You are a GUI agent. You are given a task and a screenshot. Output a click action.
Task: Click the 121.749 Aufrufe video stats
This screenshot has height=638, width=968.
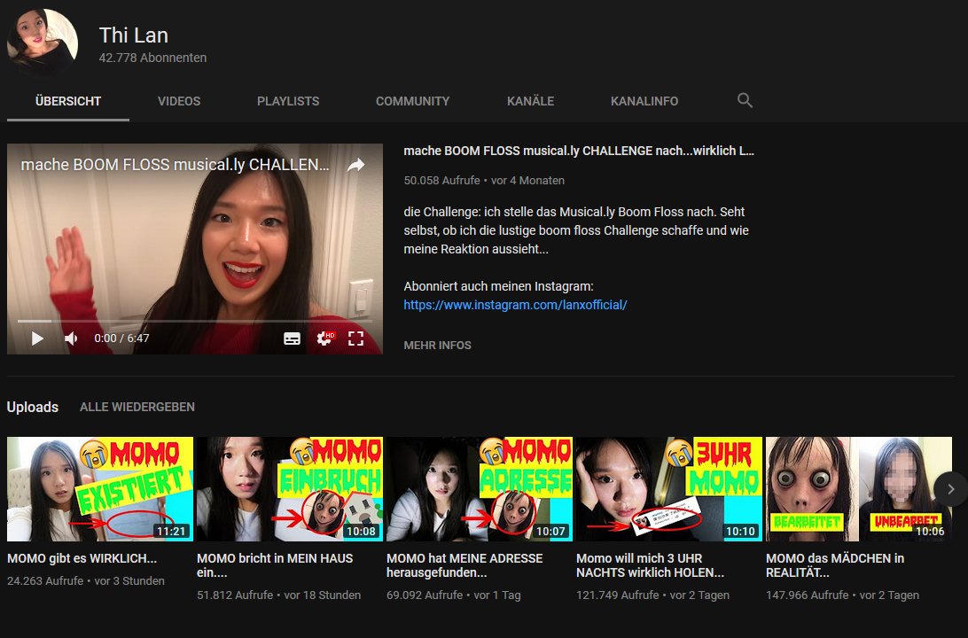point(652,595)
